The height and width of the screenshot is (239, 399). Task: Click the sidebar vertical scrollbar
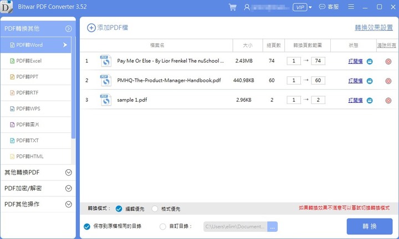pyautogui.click(x=73, y=87)
